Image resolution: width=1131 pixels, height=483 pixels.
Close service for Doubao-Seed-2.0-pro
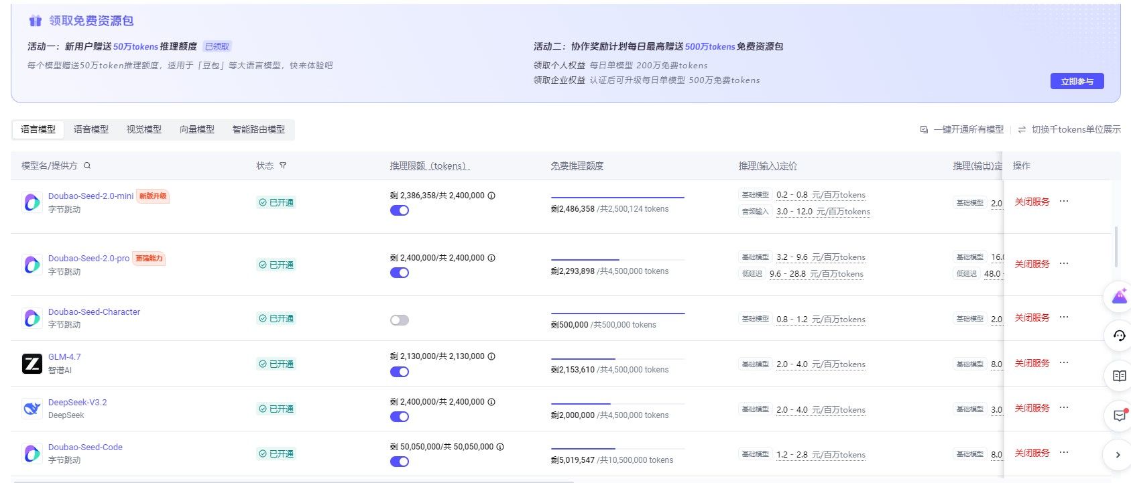click(x=1032, y=264)
